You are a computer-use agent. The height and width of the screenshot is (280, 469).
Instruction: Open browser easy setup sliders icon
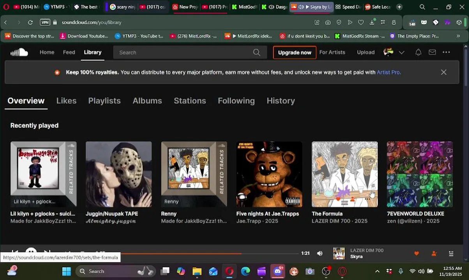(383, 23)
